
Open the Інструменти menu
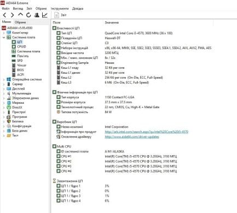[x=60, y=9]
